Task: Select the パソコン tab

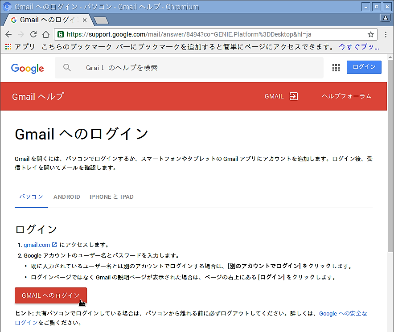Action: pyautogui.click(x=31, y=197)
